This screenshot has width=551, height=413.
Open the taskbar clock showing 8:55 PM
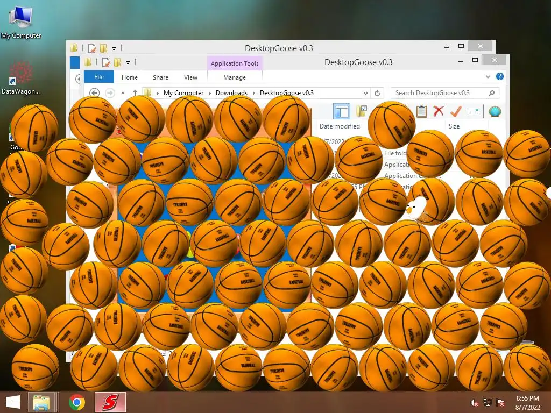[x=527, y=403]
